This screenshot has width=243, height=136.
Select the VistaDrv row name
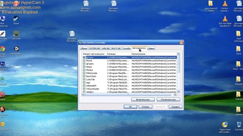tap(90, 92)
